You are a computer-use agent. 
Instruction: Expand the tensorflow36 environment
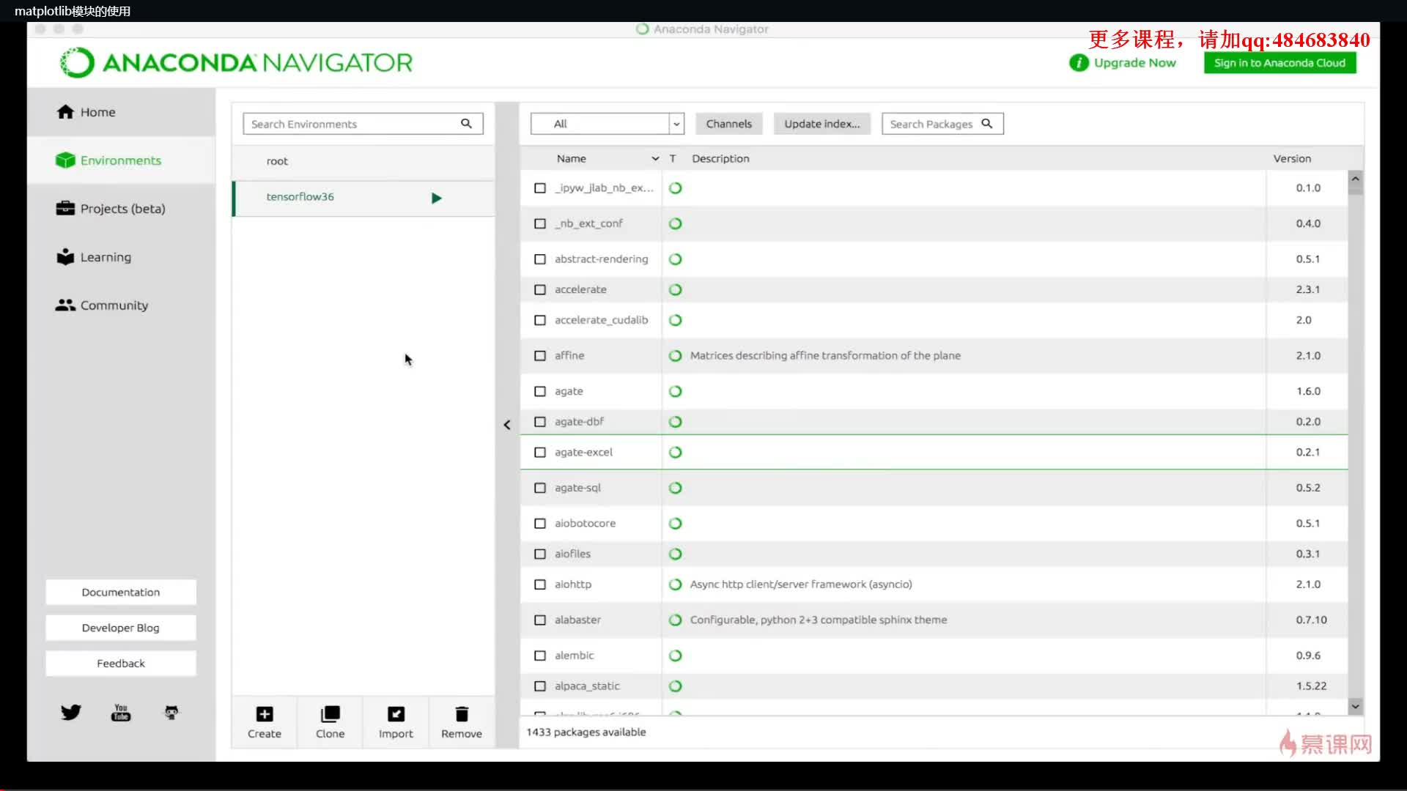436,197
